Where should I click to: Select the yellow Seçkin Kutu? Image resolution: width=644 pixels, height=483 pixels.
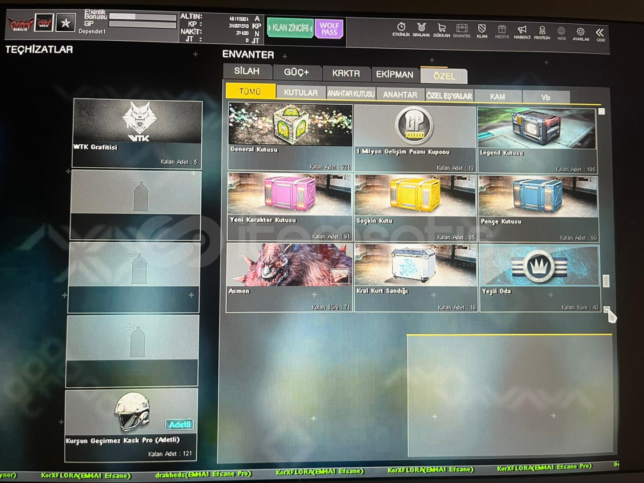(415, 208)
